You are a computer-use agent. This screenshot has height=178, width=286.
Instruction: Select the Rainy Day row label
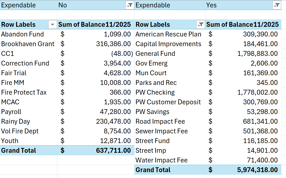click(16, 121)
